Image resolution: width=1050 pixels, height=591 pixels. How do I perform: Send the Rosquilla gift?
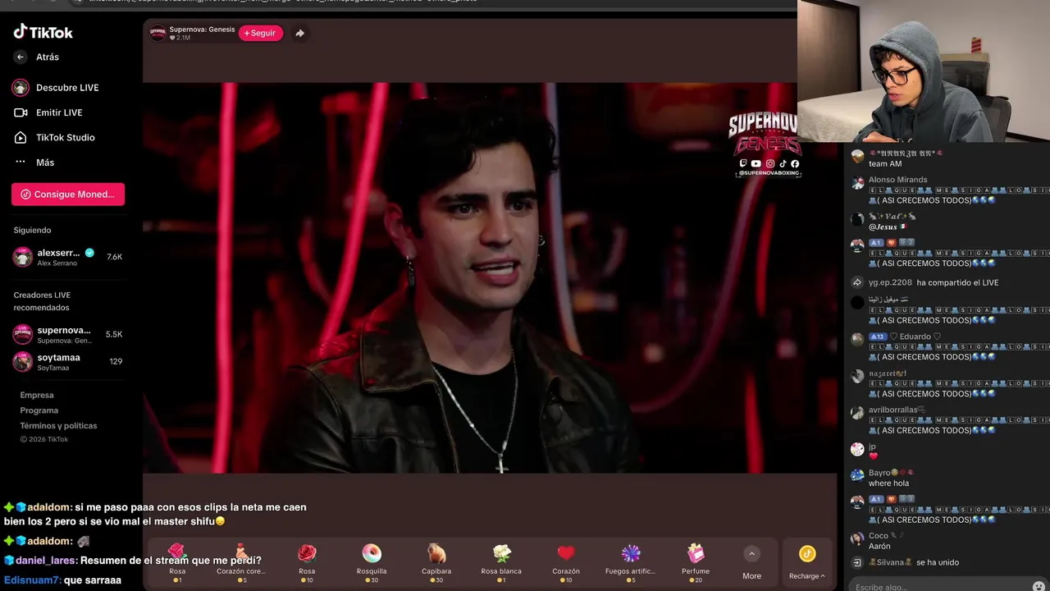pos(372,562)
